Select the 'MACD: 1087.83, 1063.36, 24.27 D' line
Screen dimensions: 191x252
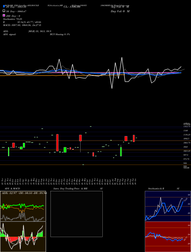[x=22, y=25]
